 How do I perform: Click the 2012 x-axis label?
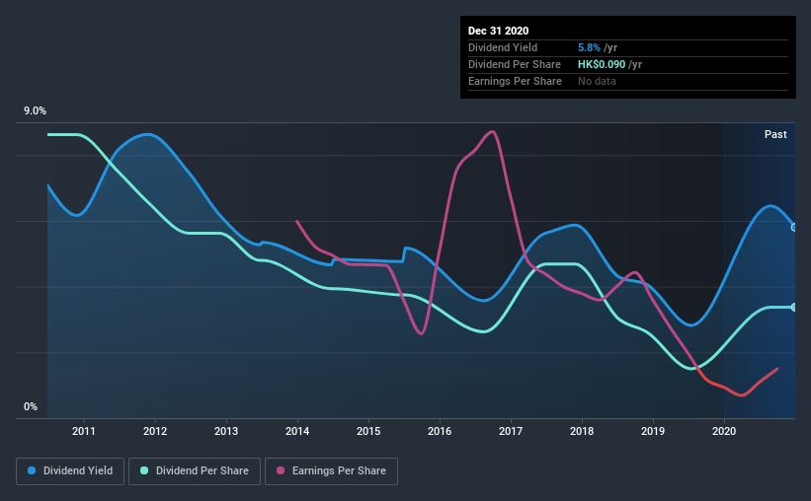coord(155,431)
